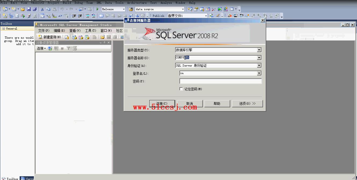Open the 服务器名称 server name dropdown arrow
The width and height of the screenshot is (357, 180).
click(x=259, y=58)
